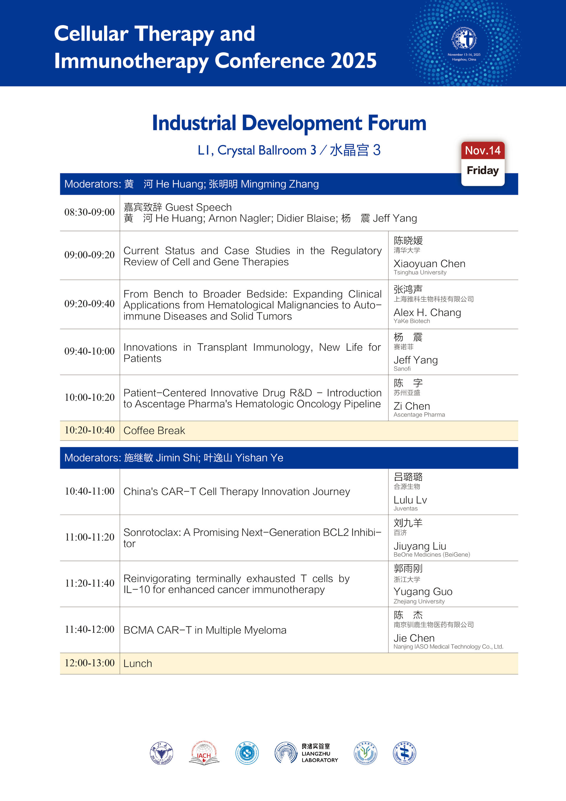Screen dimensions: 566x801
Task: Click the red Nov.14 date badge
Action: 483,151
